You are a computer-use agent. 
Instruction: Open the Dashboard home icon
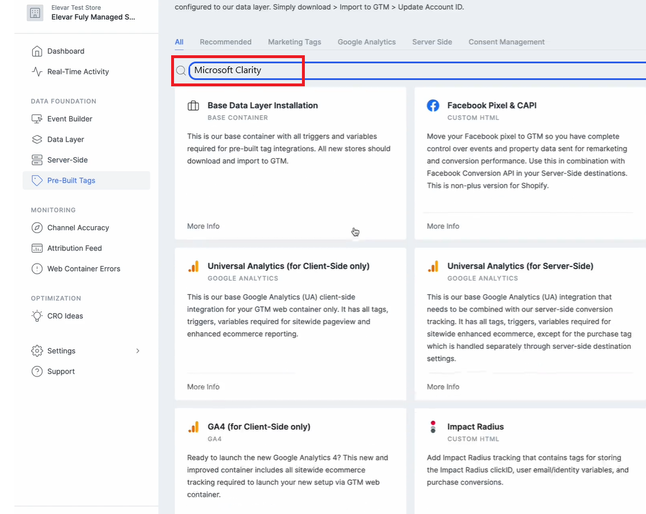click(37, 51)
